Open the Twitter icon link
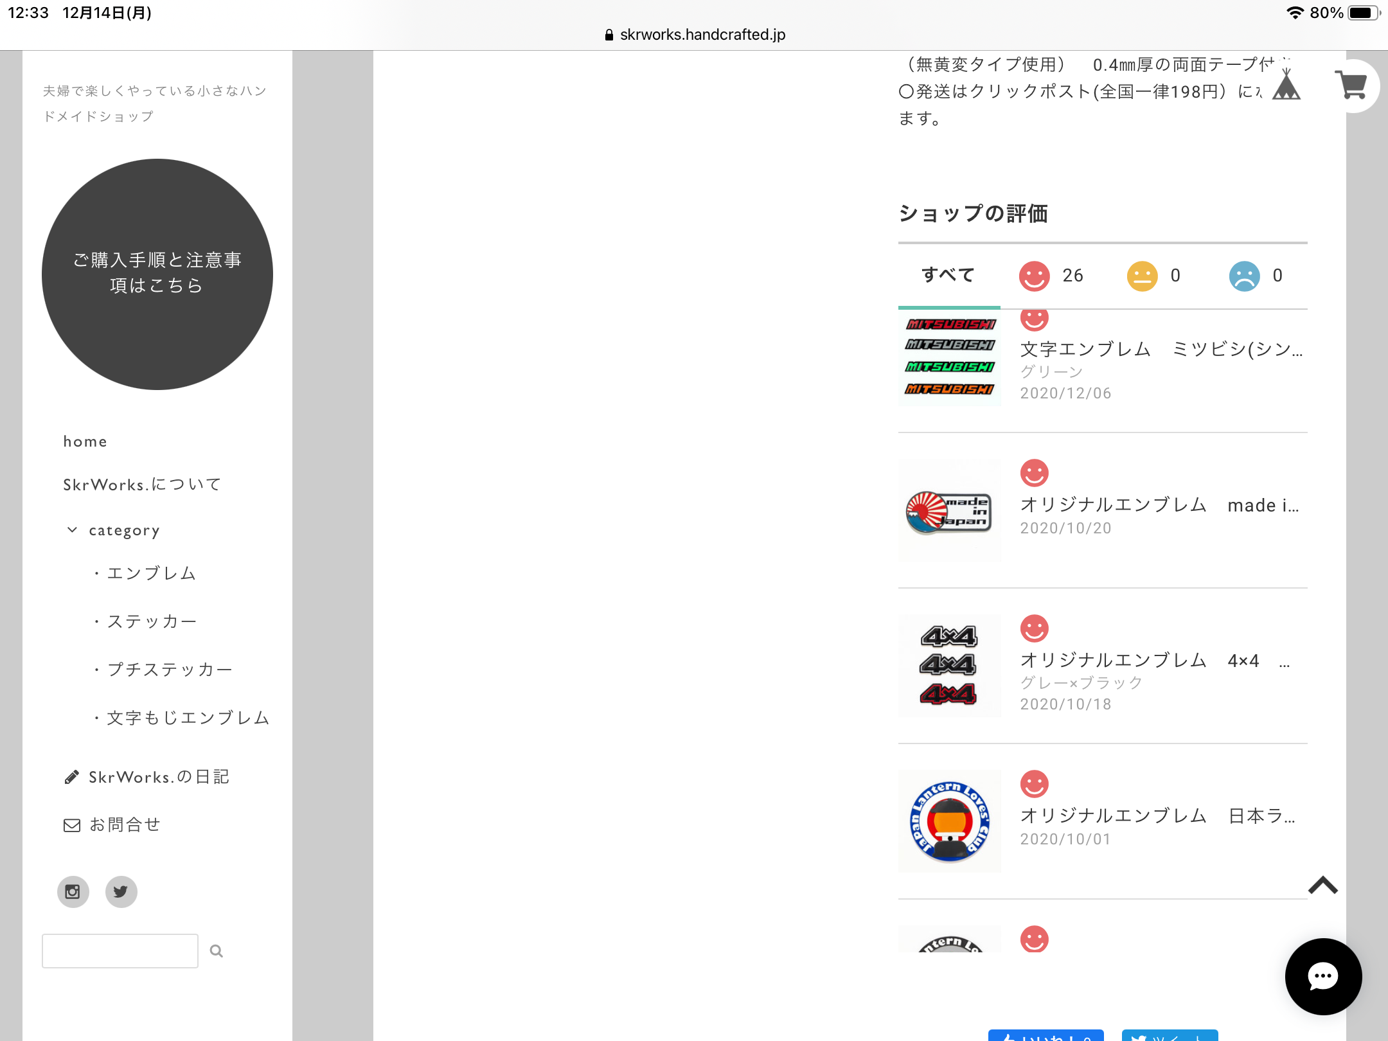1388x1041 pixels. click(x=121, y=891)
